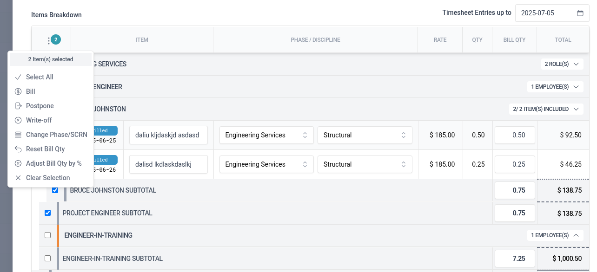Image resolution: width=597 pixels, height=272 pixels.
Task: Click the Reset Bill Qty undo icon
Action: pyautogui.click(x=18, y=149)
